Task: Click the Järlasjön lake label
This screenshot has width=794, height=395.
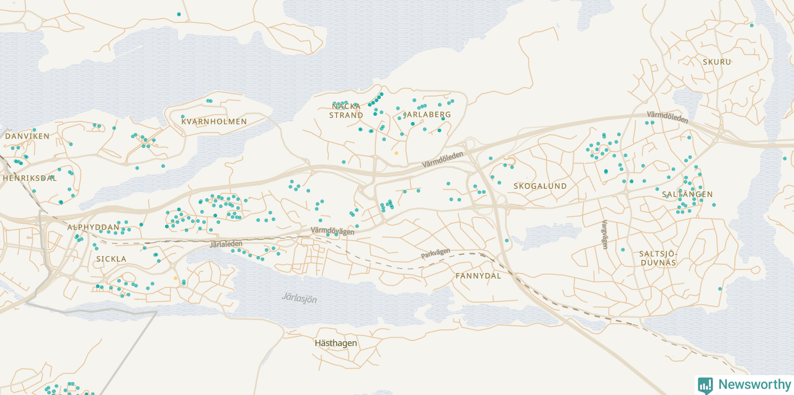Action: (298, 298)
